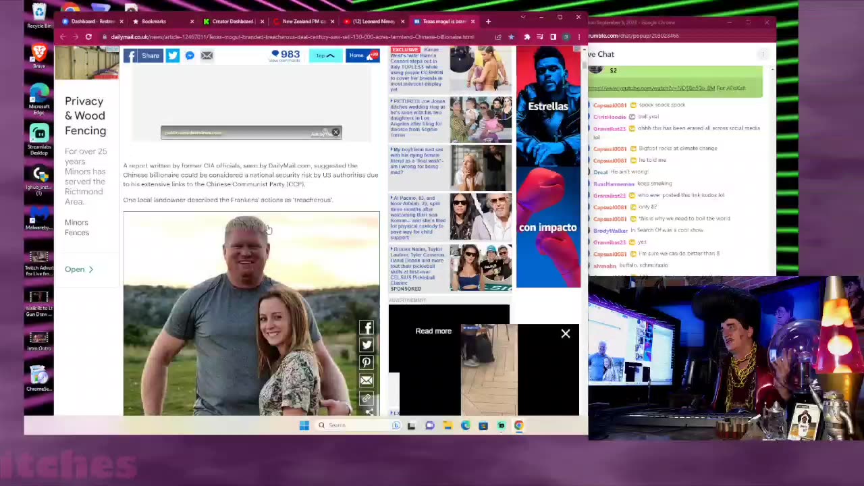Open the Windows Start menu
Image resolution: width=864 pixels, height=486 pixels.
pyautogui.click(x=304, y=425)
